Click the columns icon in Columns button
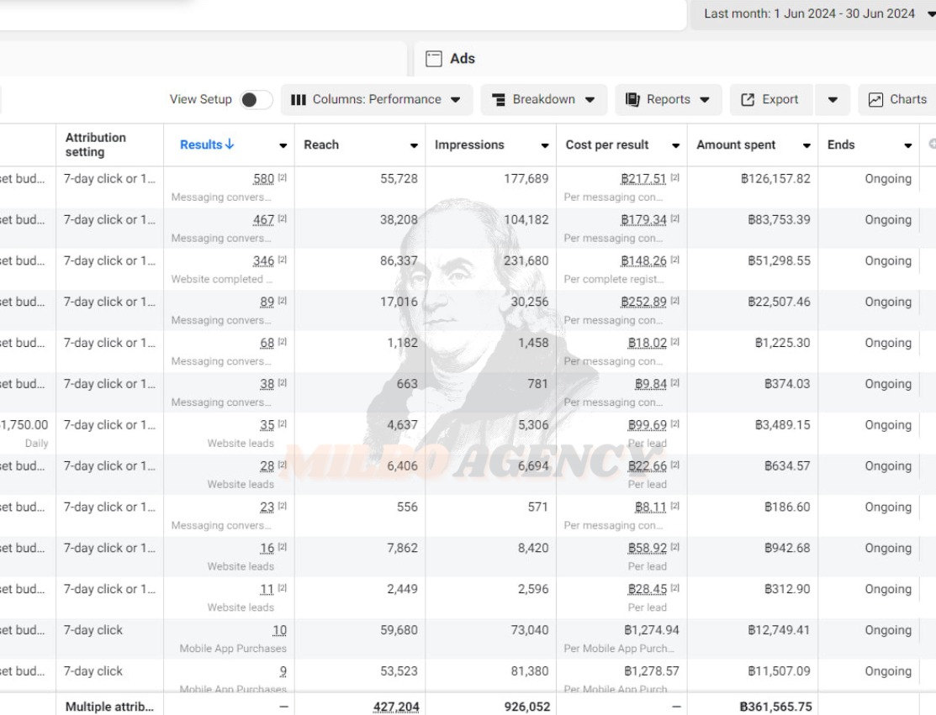The image size is (936, 715). (299, 100)
